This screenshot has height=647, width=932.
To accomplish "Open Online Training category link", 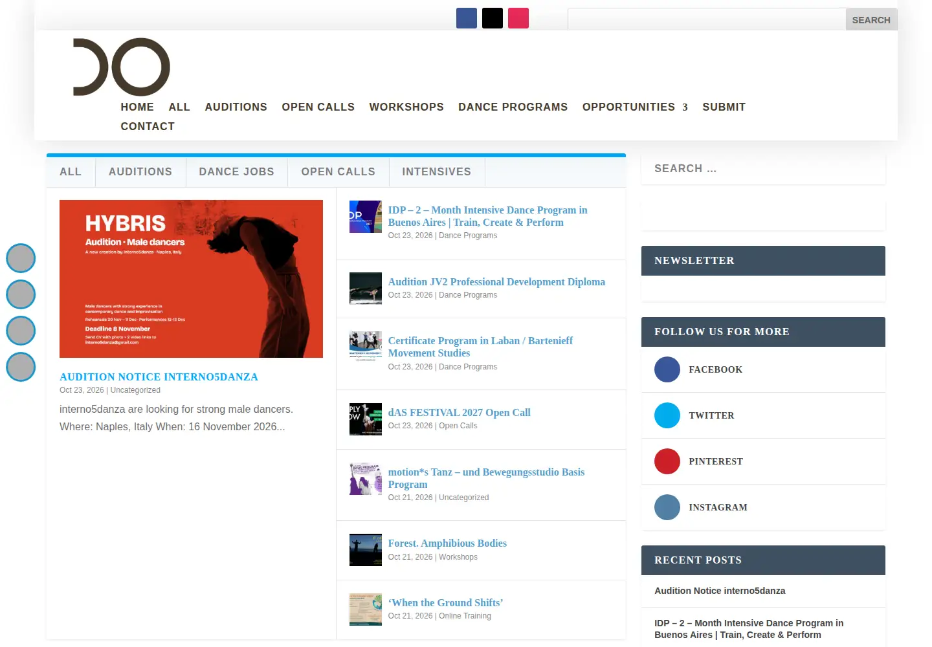I will [x=465, y=616].
